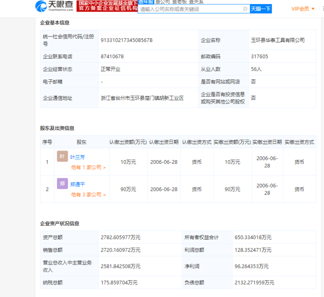Click the 是否有网站或网店 label cell
This screenshot has height=297, width=324.
pyautogui.click(x=223, y=82)
